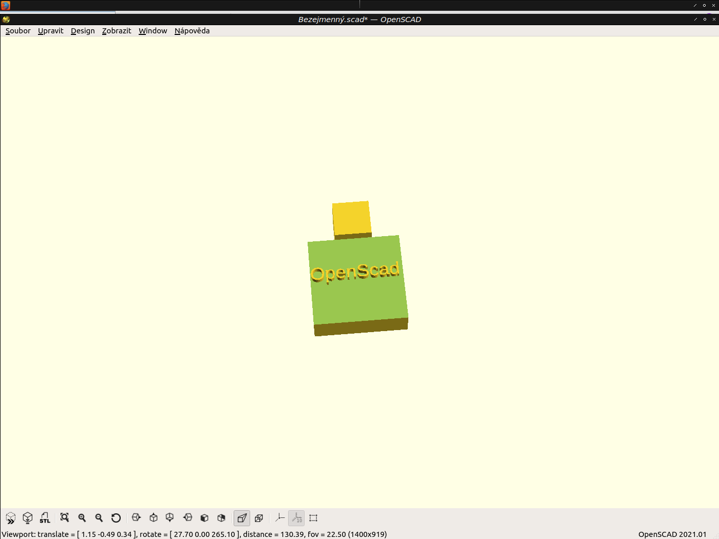Open the Window menu
Screen dimensions: 719x539
(153, 31)
